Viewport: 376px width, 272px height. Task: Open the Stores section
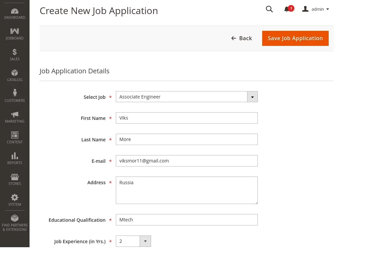[x=14, y=180]
